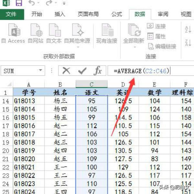194x194 pixels.
Task: Open the Undo history dropdown arrow
Action: tap(38, 3)
